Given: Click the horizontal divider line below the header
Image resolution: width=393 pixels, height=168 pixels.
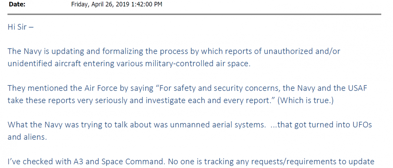Looking at the screenshot, I should tap(194, 14).
